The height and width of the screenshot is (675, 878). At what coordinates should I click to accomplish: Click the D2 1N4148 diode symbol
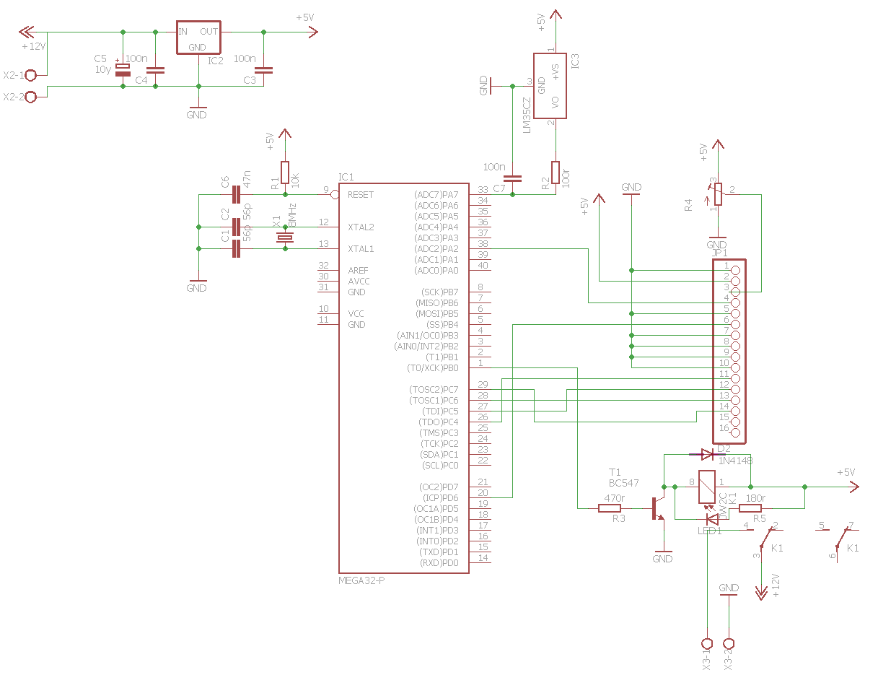707,454
